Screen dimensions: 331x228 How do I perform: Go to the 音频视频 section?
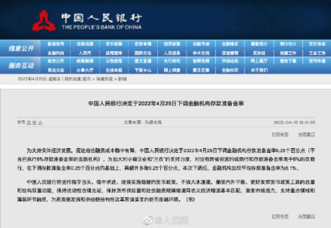coord(201,61)
